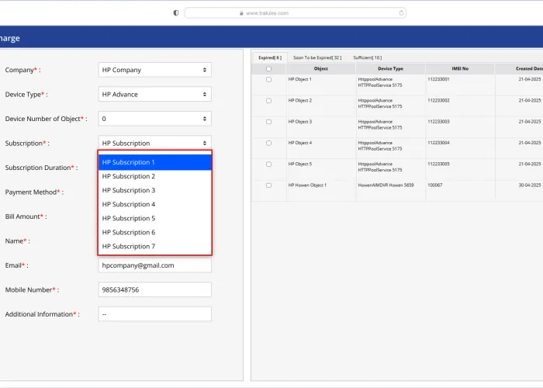Check the box for HP Object 1
Image resolution: width=543 pixels, height=388 pixels.
pos(268,79)
